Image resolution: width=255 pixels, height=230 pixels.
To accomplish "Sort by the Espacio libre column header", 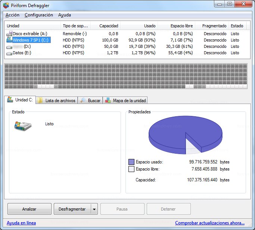I will tap(177, 26).
